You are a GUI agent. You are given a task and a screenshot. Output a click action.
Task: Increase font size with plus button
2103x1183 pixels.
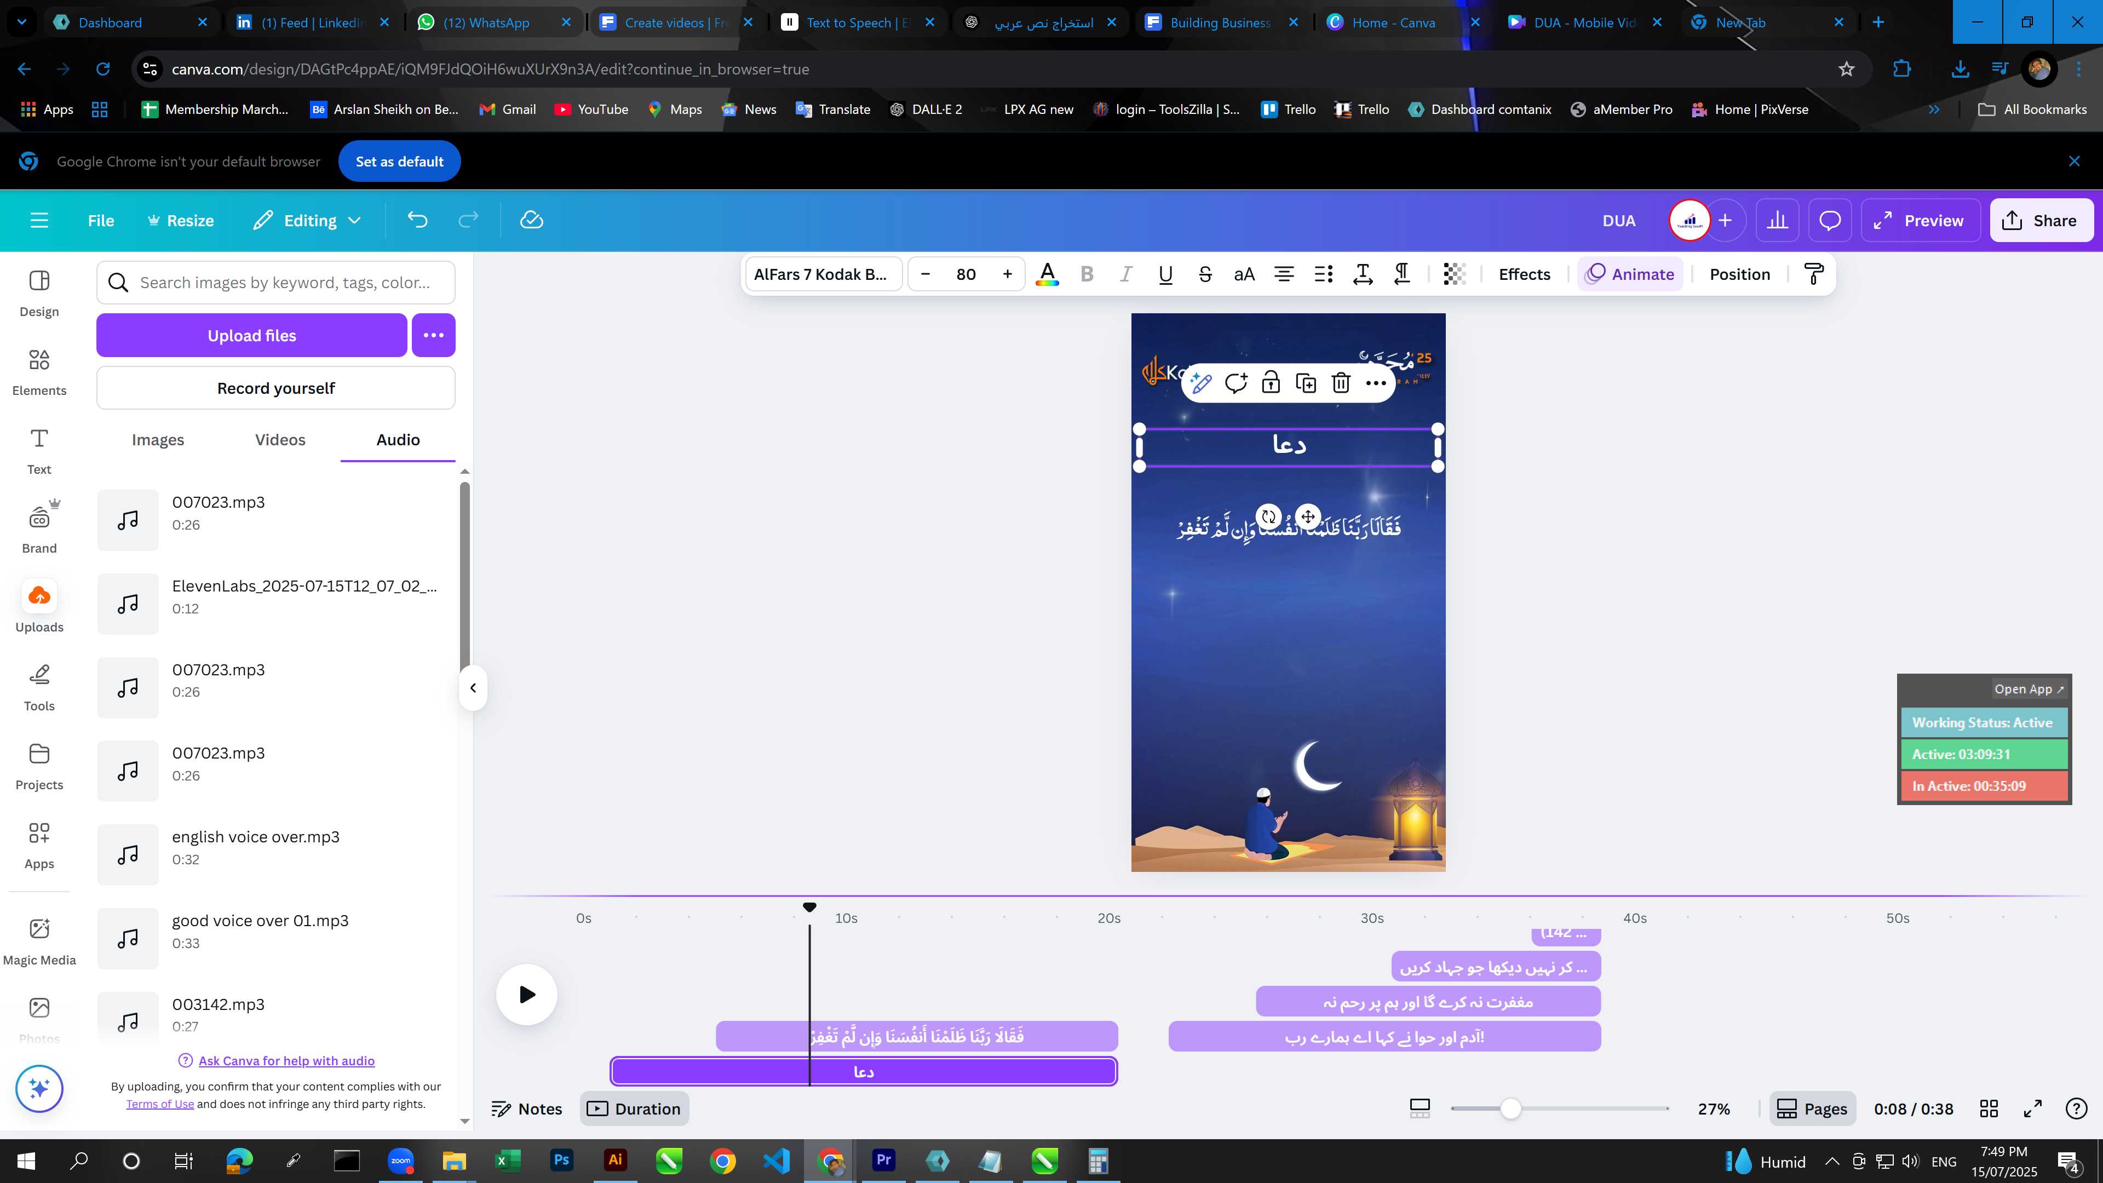pyautogui.click(x=1008, y=274)
